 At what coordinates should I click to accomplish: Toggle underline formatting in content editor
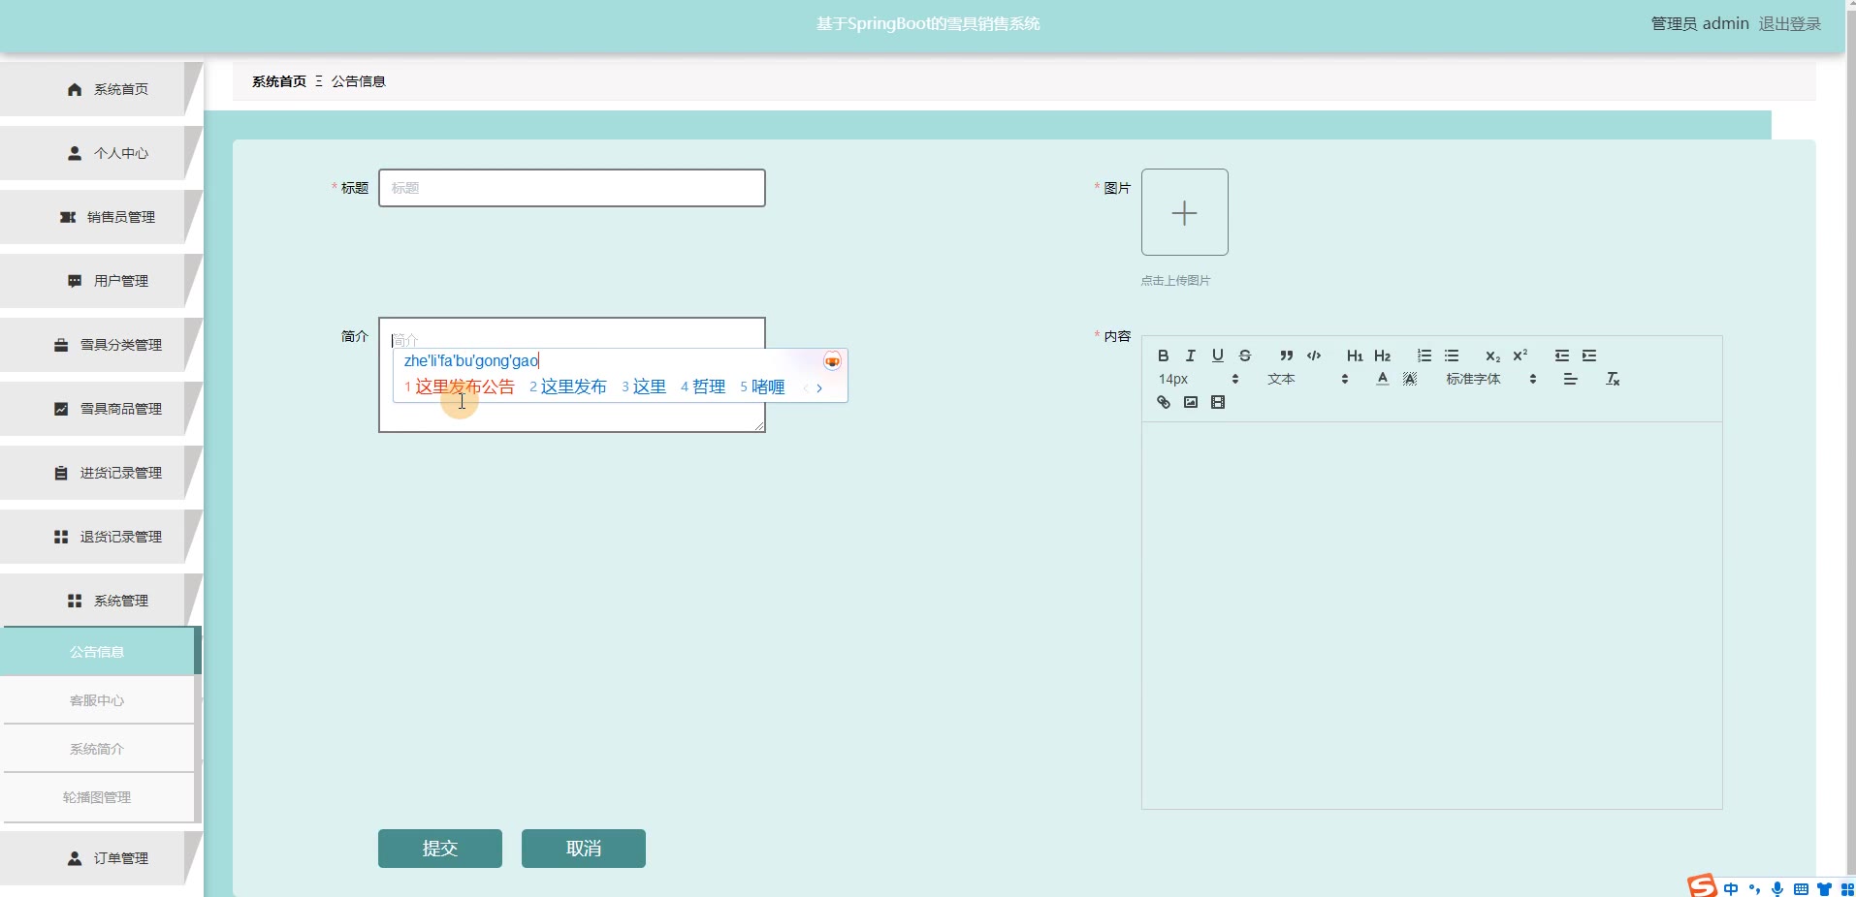1218,356
